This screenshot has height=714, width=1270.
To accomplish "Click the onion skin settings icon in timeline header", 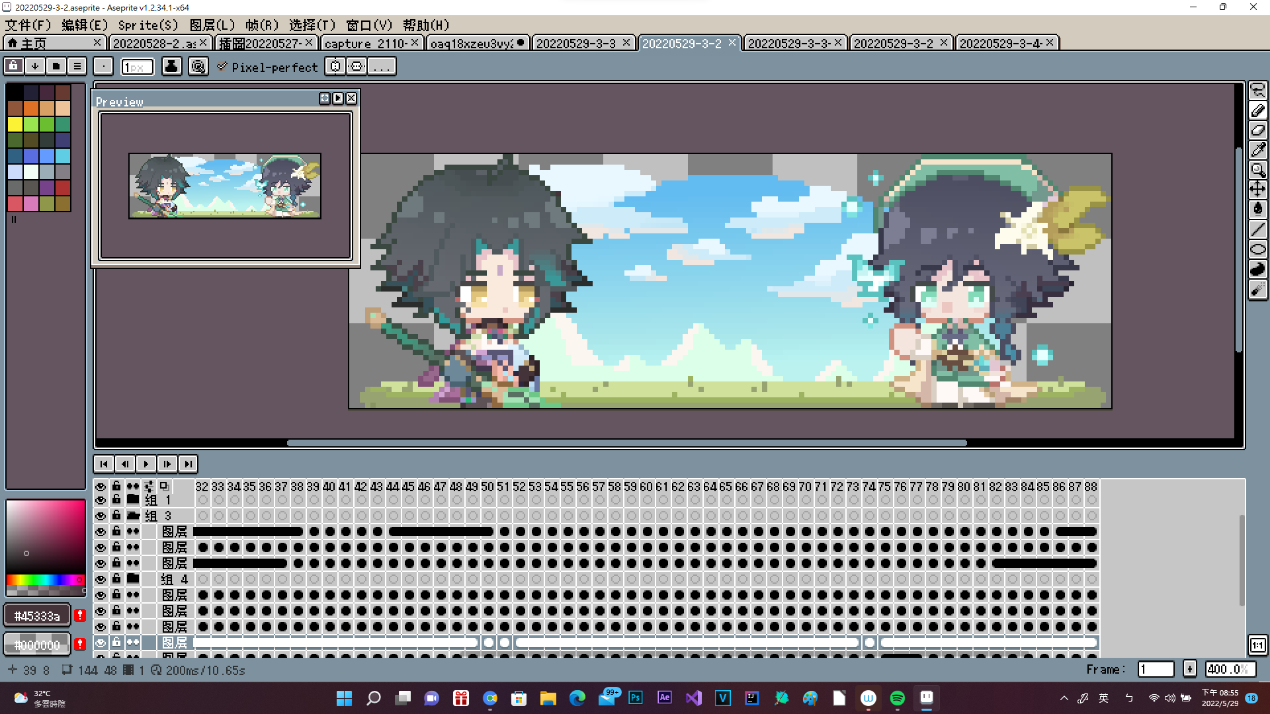I will (x=149, y=486).
